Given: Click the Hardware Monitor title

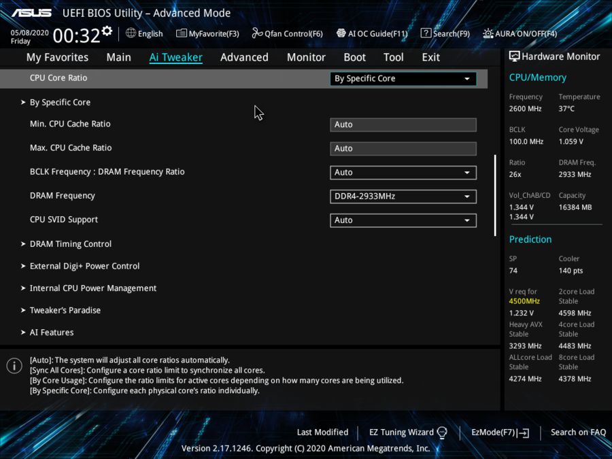Looking at the screenshot, I should tap(560, 56).
